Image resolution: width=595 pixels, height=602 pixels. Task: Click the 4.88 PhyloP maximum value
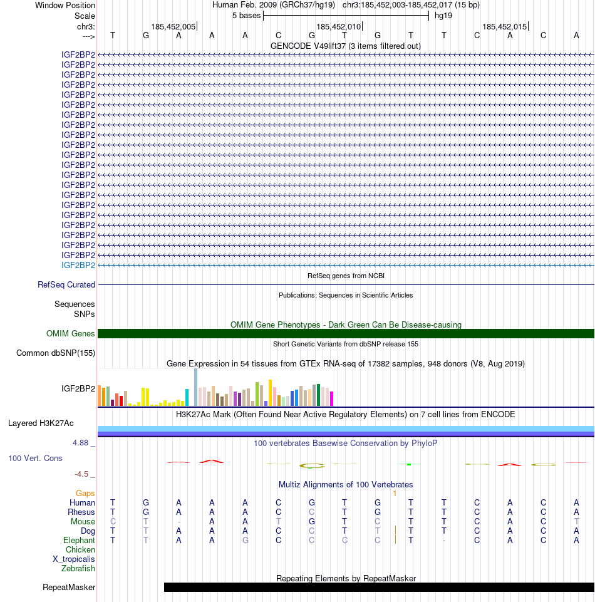81,443
